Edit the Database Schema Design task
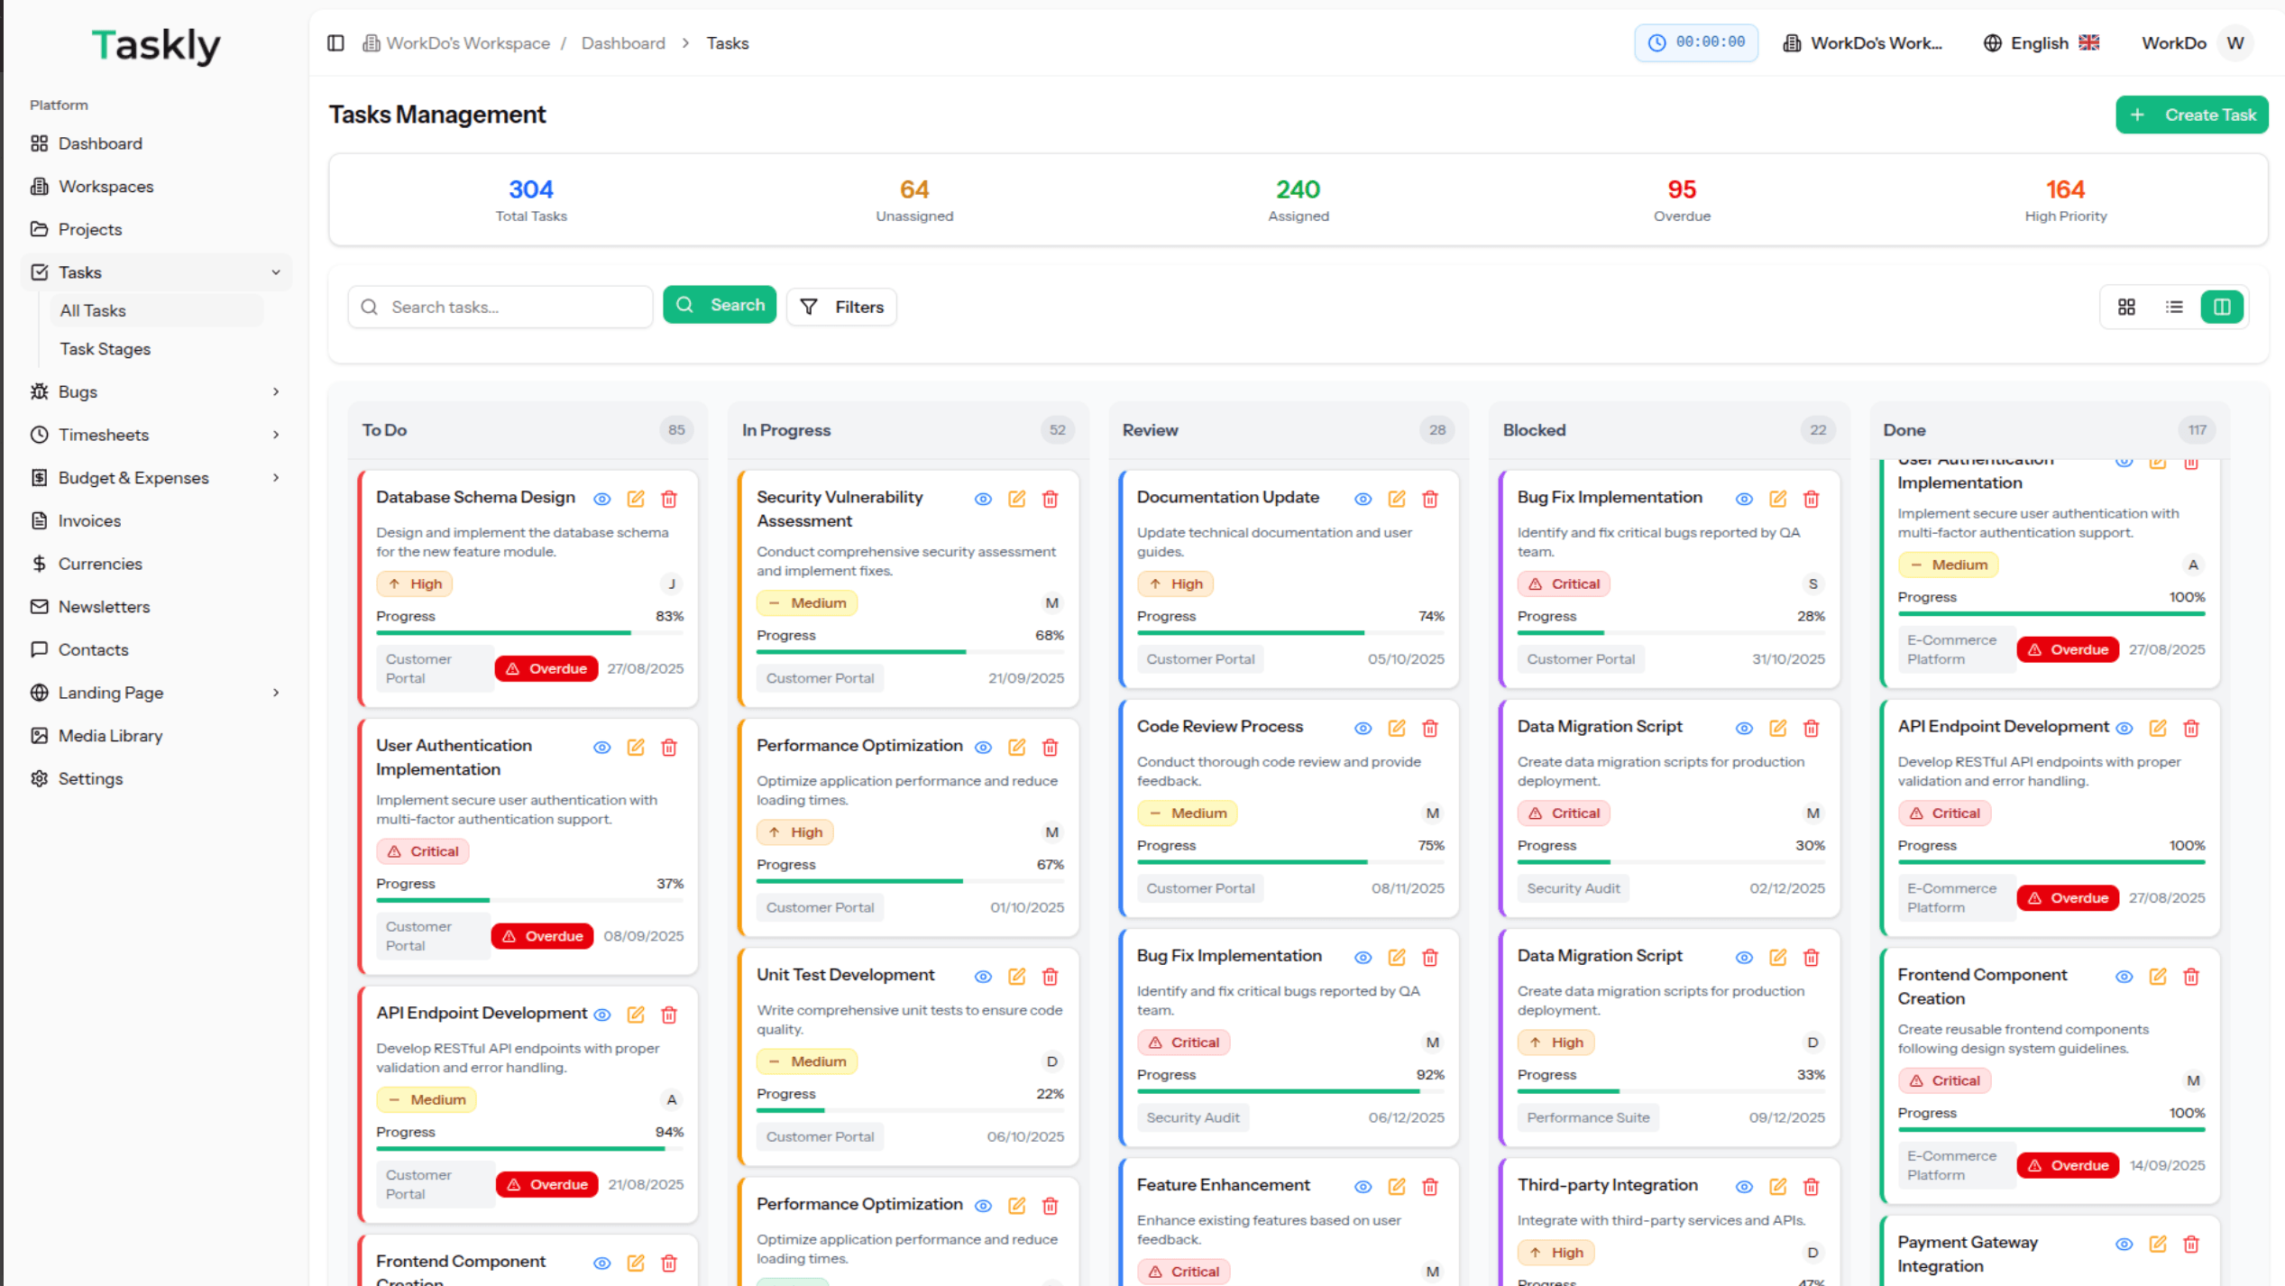2285x1286 pixels. (636, 499)
